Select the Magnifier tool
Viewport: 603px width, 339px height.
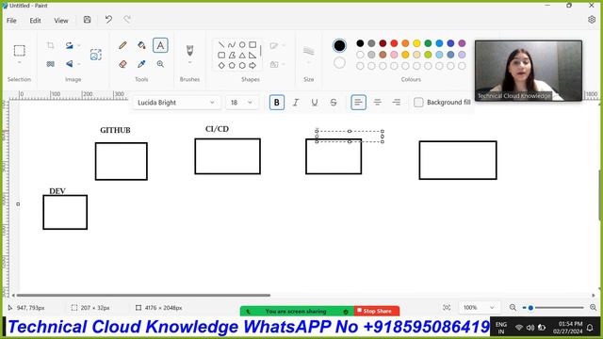click(160, 64)
